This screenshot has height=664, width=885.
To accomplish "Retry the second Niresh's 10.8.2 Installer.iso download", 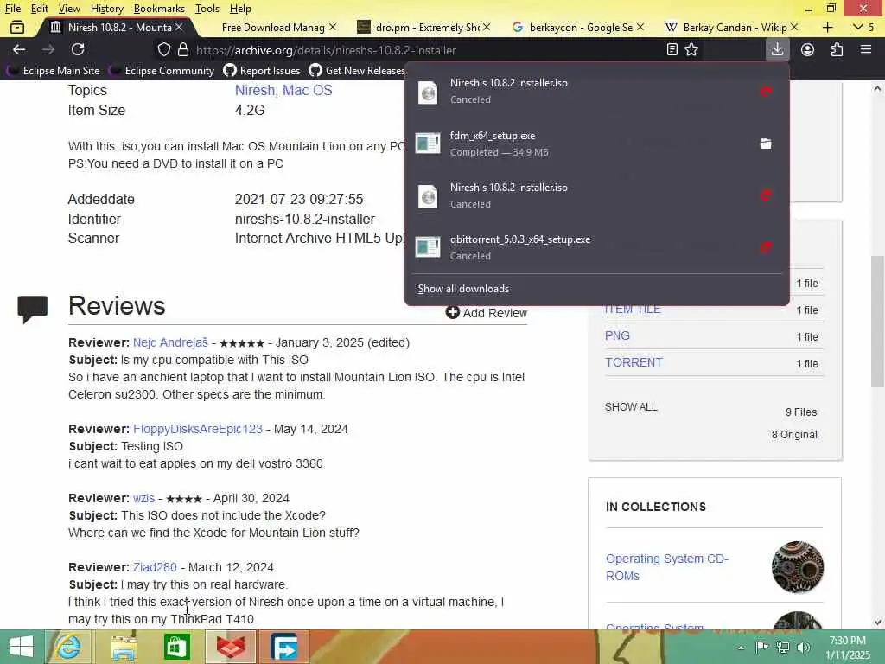I will (x=766, y=196).
